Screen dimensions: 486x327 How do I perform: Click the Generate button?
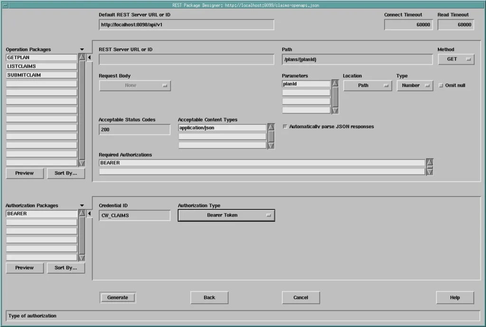118,298
